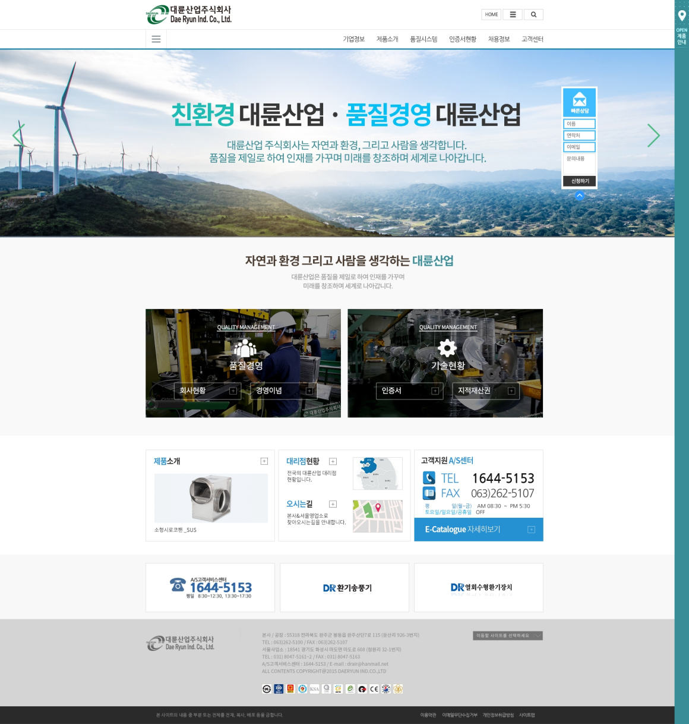Click the grey Dae Ryun footer logo
This screenshot has width=689, height=724.
pyautogui.click(x=181, y=643)
